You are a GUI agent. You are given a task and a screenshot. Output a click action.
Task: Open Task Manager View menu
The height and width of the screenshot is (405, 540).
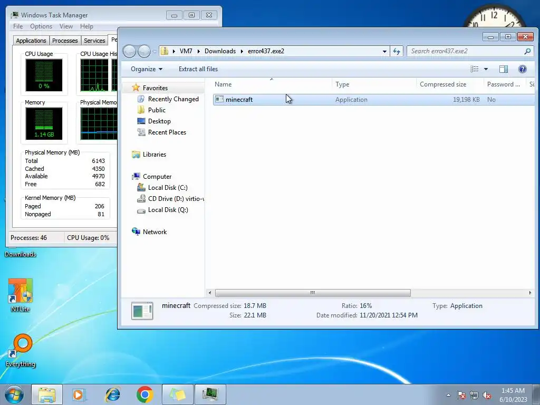pyautogui.click(x=66, y=26)
